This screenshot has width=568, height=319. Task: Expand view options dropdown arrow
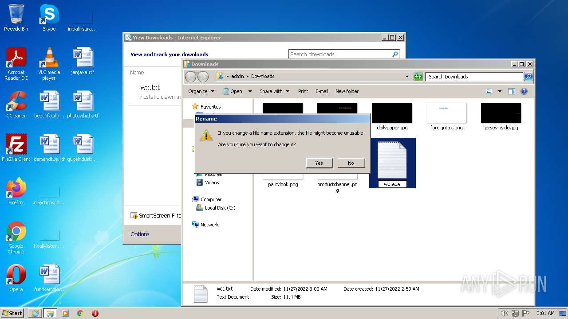[x=500, y=91]
